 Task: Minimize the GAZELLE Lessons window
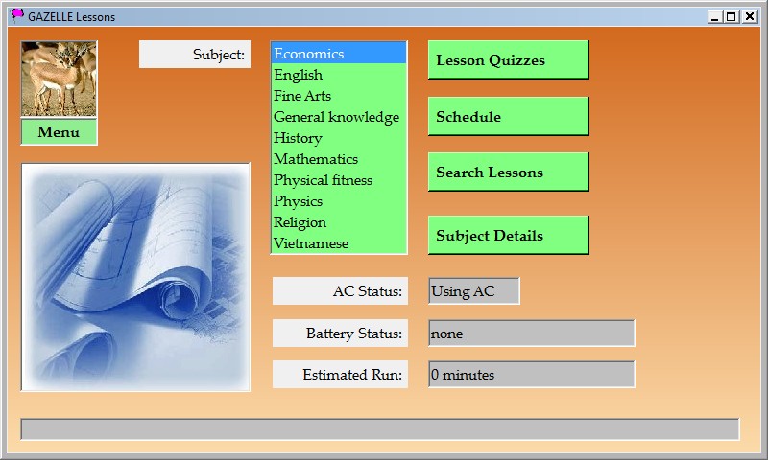(x=714, y=16)
